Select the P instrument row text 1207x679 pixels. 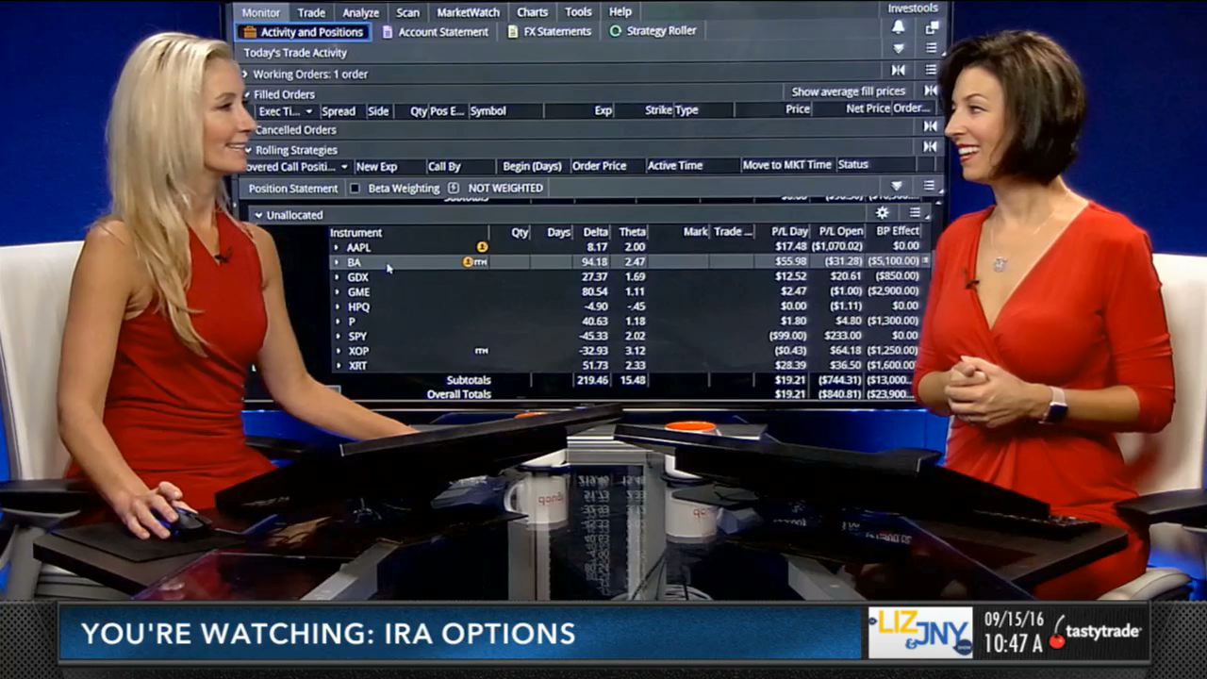click(x=352, y=322)
